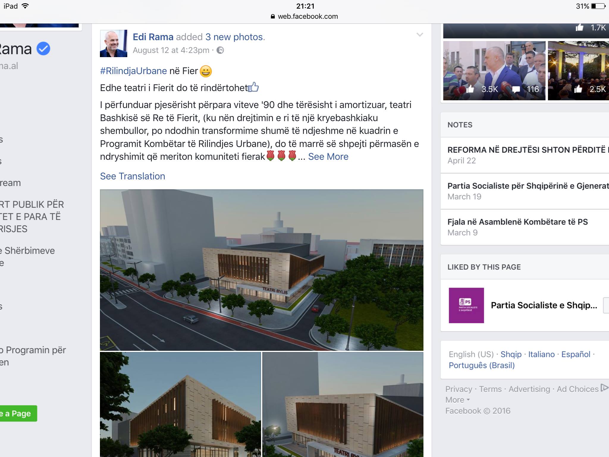Screen dimensions: 609x457
Task: Click the 3.5K likes thumbs-up icon
Action: tap(470, 89)
